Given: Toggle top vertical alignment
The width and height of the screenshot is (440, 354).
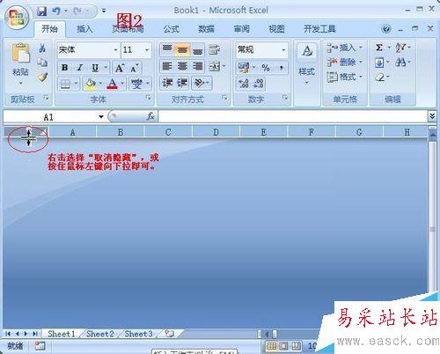Looking at the screenshot, I should (x=167, y=49).
